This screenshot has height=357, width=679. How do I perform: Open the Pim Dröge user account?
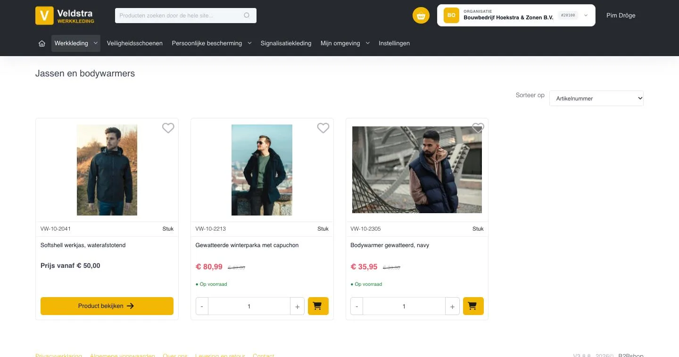621,16
